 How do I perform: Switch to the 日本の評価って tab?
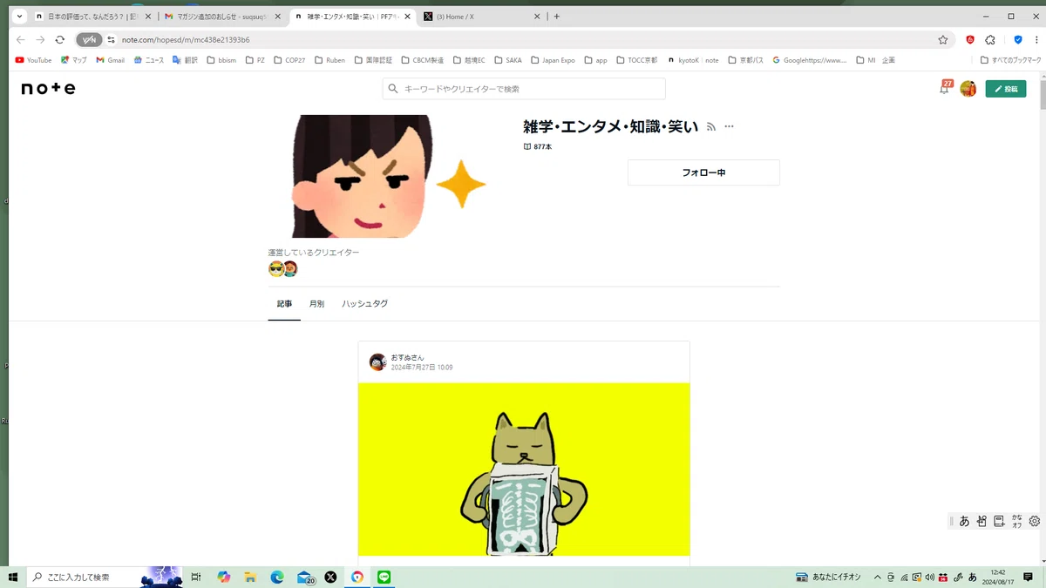(92, 17)
